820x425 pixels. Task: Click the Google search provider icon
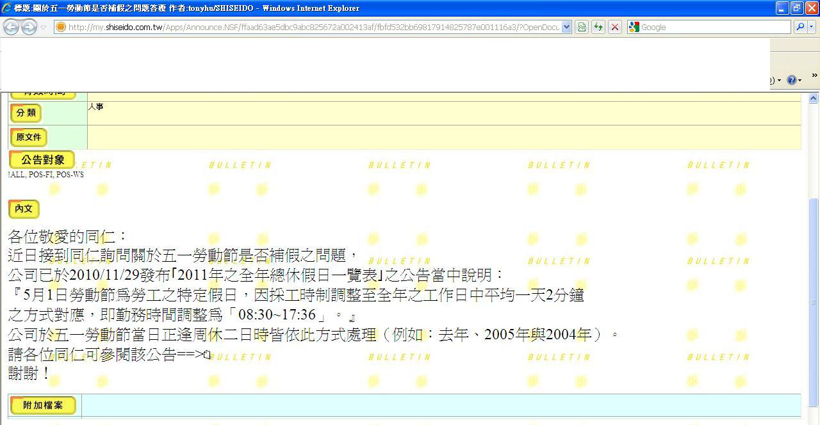[634, 27]
